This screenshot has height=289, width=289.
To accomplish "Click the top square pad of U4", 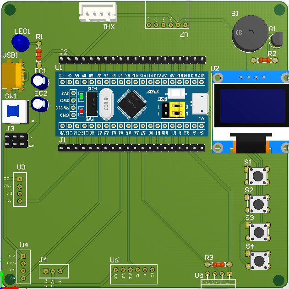I will tap(23, 256).
